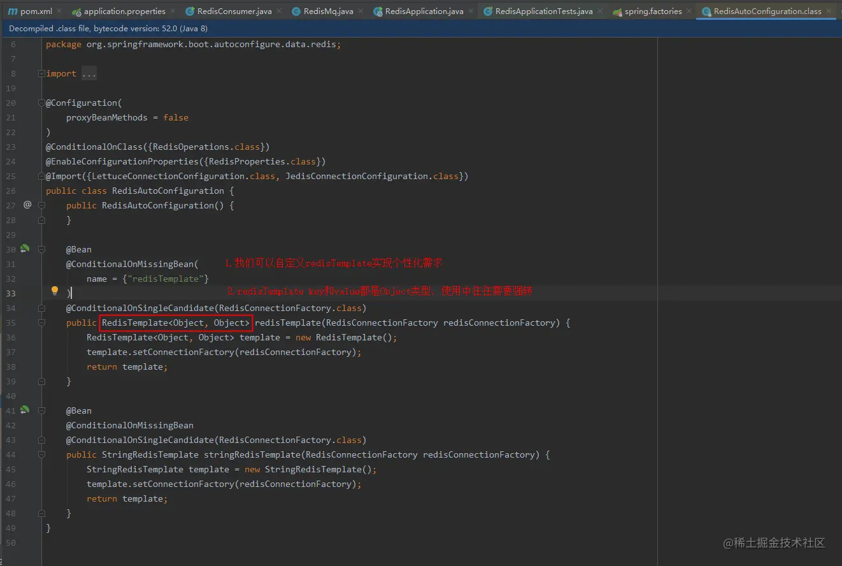The width and height of the screenshot is (842, 566).
Task: Click the bean gutter icon on line 30
Action: tap(25, 249)
